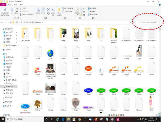Select OneDrive in the navigation pane

point(7,50)
